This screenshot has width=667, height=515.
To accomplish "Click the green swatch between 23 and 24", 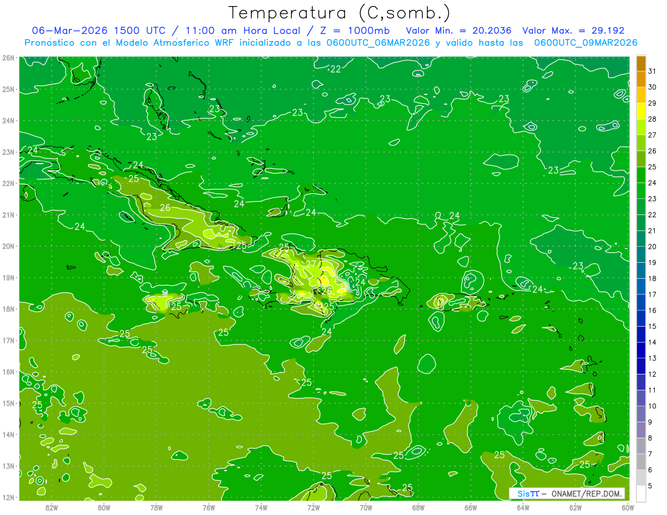I will coord(641,191).
